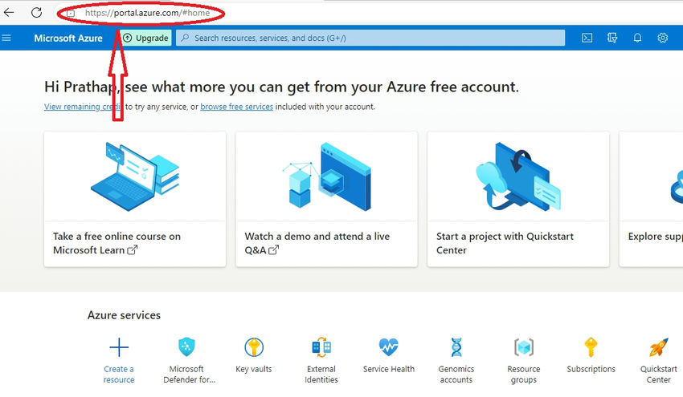Click the browser address bar URL

pos(147,13)
